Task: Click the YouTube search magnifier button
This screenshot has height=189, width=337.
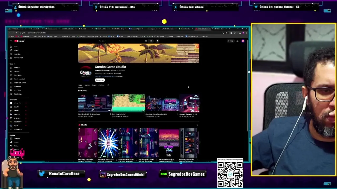Action: 151,41
